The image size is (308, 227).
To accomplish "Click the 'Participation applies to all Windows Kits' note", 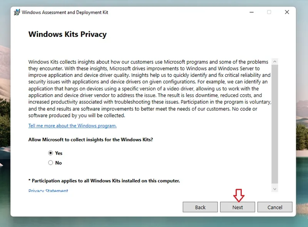I will click(104, 181).
